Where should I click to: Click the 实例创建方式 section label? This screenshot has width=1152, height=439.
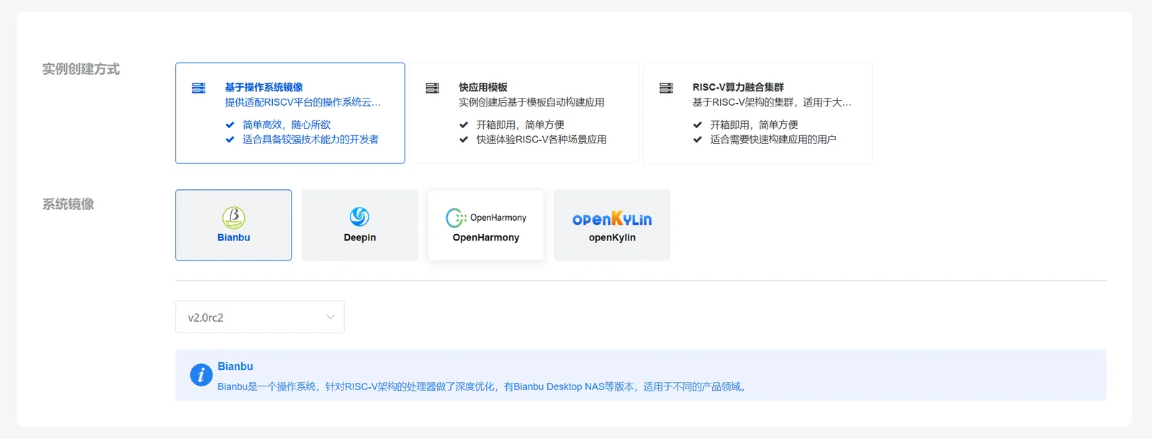(81, 69)
